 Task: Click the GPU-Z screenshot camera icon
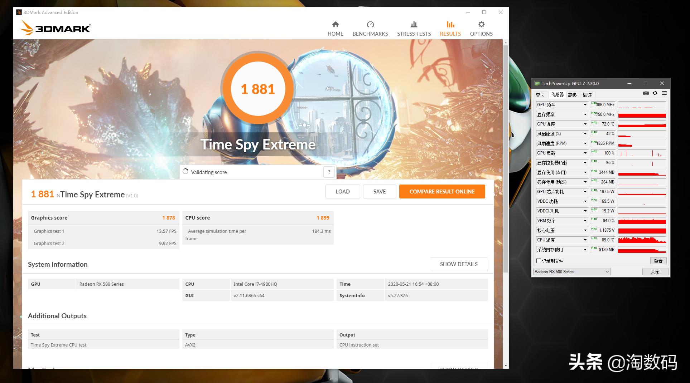point(646,93)
